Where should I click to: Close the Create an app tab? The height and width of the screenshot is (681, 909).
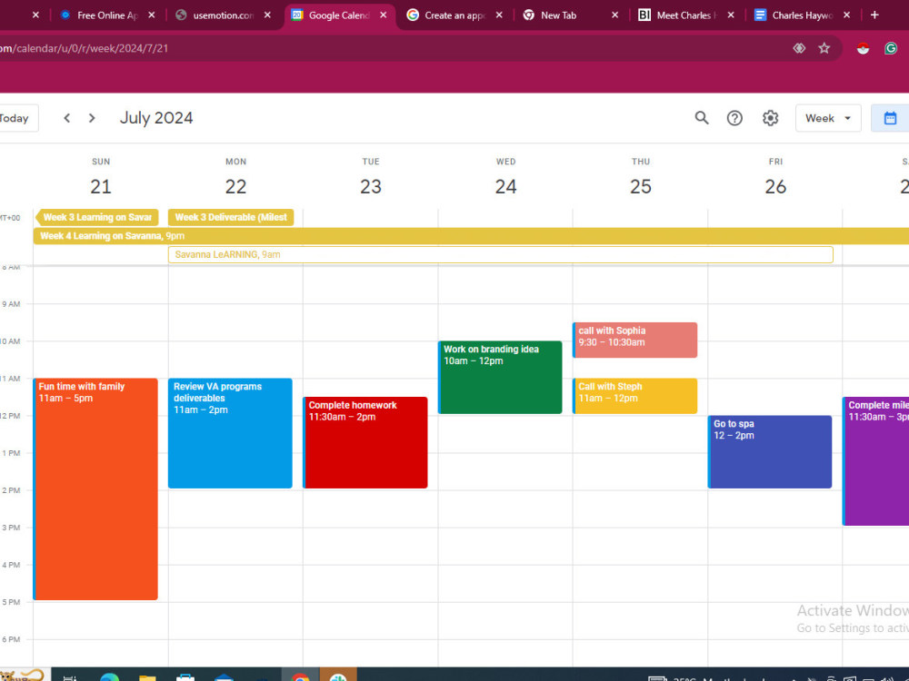tap(499, 15)
